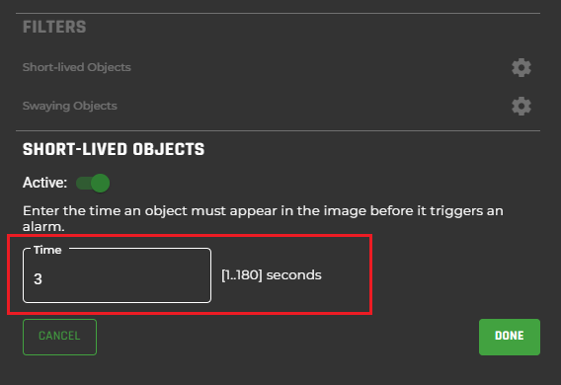Screen dimensions: 561x385
Task: Click the value 3 in Time box
Action: [38, 278]
